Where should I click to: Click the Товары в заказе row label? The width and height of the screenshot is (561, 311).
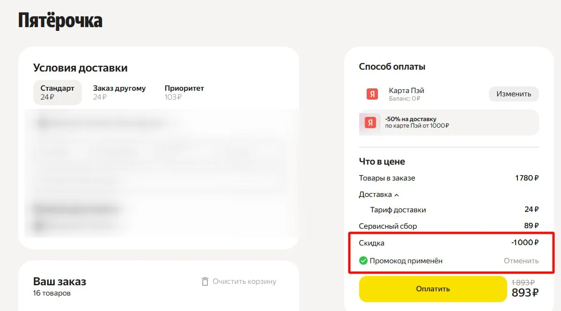387,178
